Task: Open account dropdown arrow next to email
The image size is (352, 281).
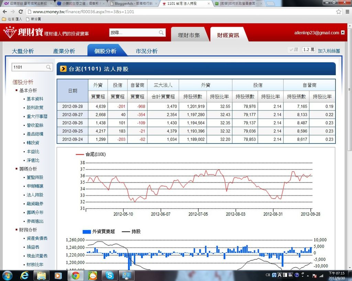Action: click(x=343, y=33)
